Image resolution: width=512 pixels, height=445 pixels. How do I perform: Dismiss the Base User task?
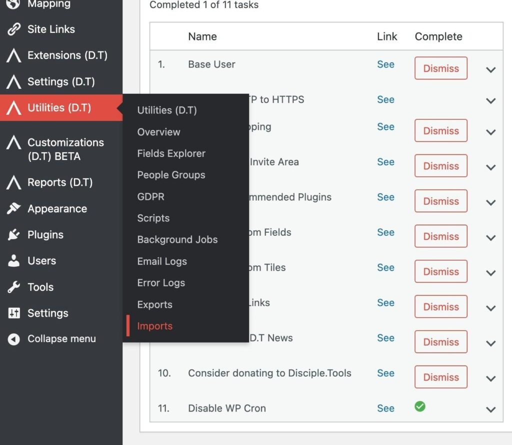[440, 68]
